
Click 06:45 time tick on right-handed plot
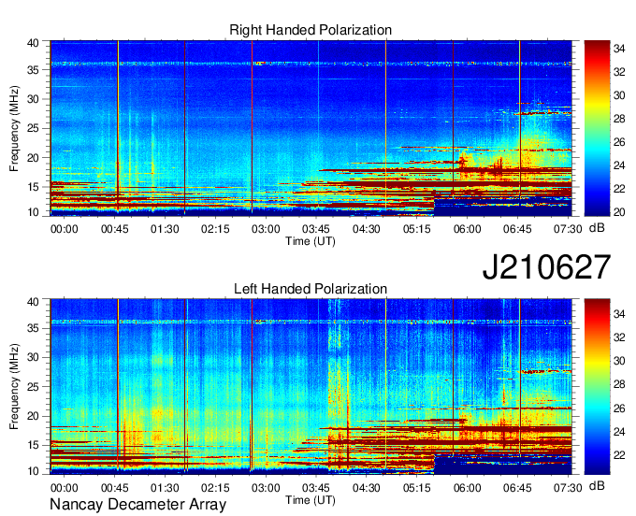pos(517,229)
